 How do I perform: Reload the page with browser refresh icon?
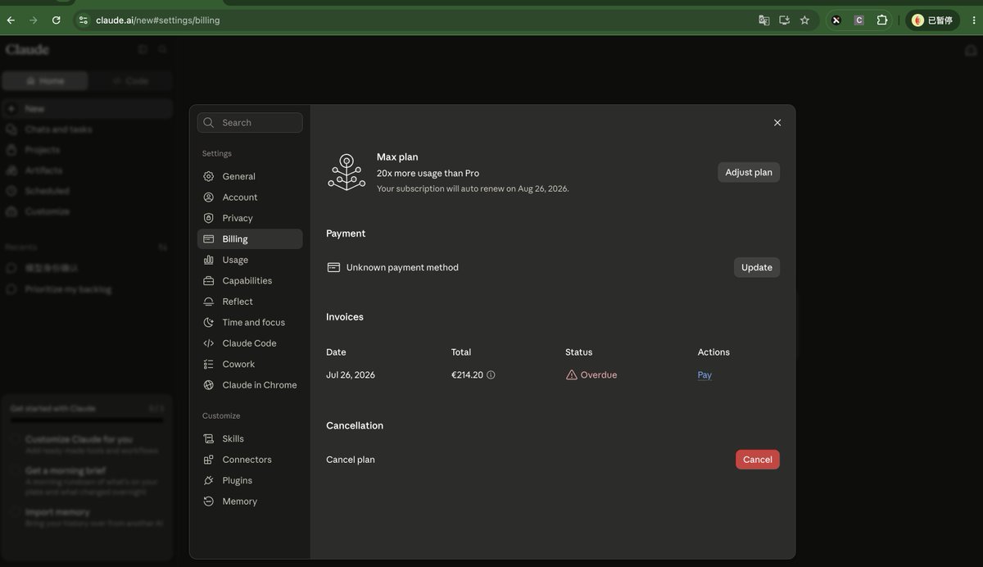[57, 20]
